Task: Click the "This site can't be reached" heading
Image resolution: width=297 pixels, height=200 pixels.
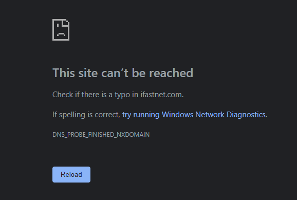Action: point(123,73)
